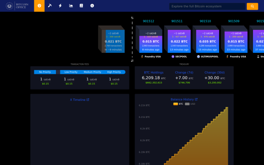264x165 pixels.
Task: Open the X Timeline link
Action: (80, 100)
